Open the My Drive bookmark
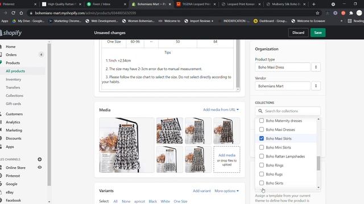The image size is (364, 204). click(x=28, y=21)
